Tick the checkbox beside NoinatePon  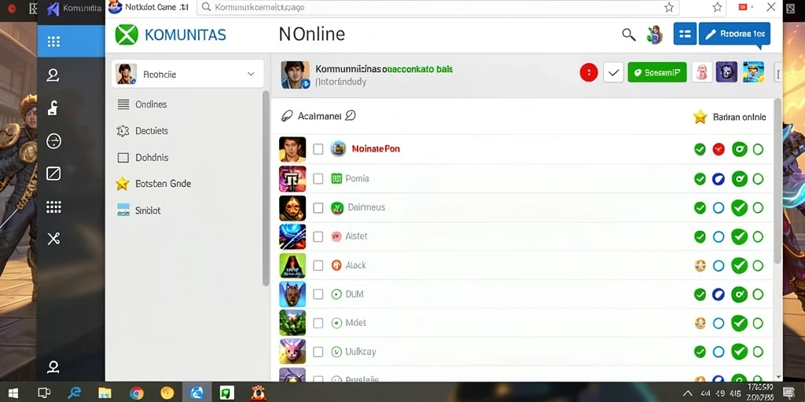(x=318, y=149)
